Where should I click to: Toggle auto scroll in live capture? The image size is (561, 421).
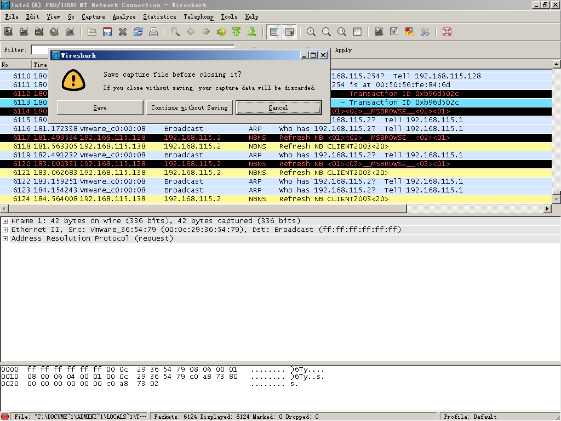(x=289, y=32)
